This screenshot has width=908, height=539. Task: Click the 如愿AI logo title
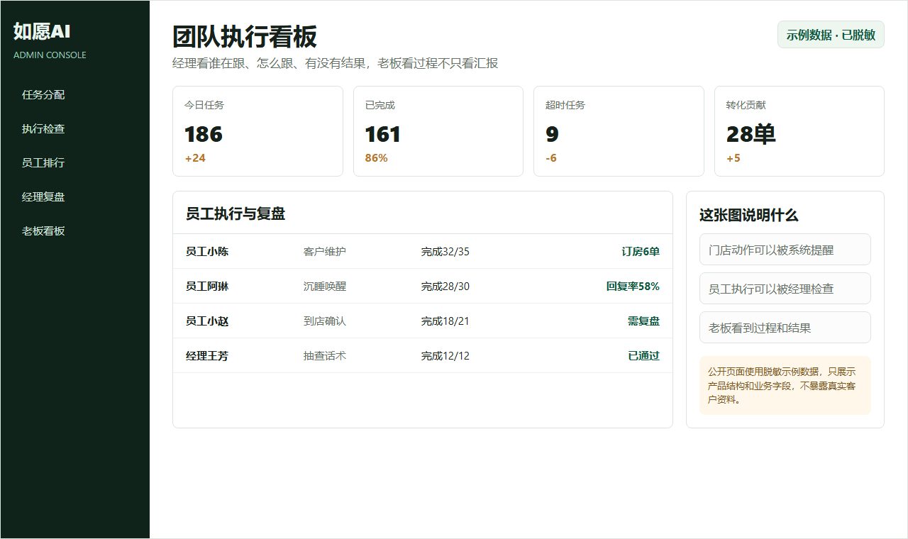[42, 31]
